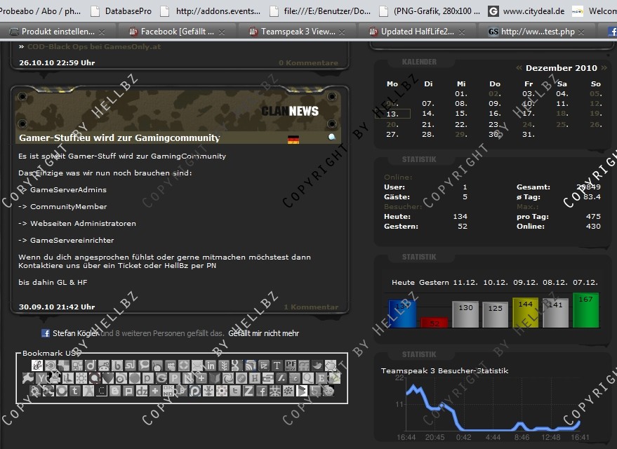Switch to the 'Produkt einstellen...' tab

(58, 32)
